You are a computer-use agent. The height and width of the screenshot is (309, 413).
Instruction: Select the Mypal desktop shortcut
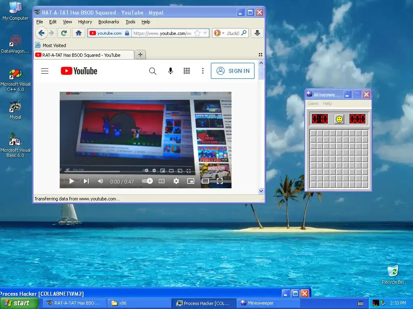pyautogui.click(x=15, y=110)
